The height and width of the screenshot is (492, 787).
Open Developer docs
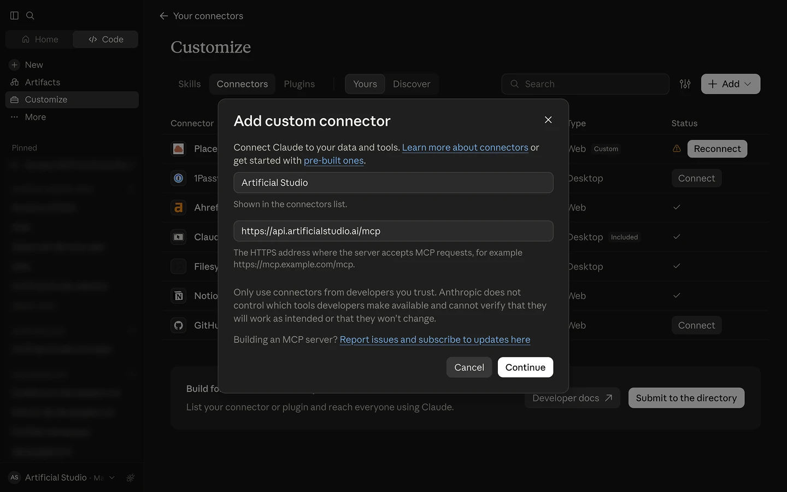[x=572, y=398]
